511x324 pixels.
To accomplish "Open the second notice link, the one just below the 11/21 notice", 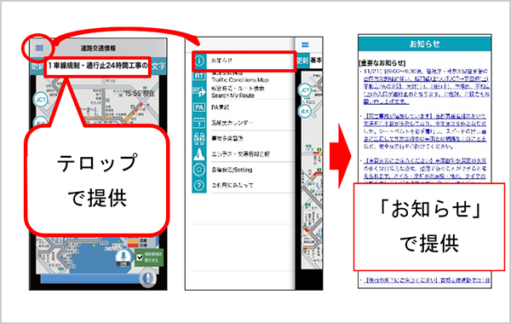I will 425,131.
